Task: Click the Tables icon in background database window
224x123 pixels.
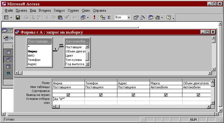Action: [8, 52]
